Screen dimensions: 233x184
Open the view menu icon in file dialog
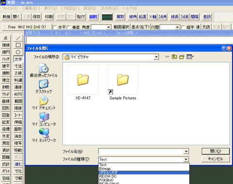(x=190, y=57)
